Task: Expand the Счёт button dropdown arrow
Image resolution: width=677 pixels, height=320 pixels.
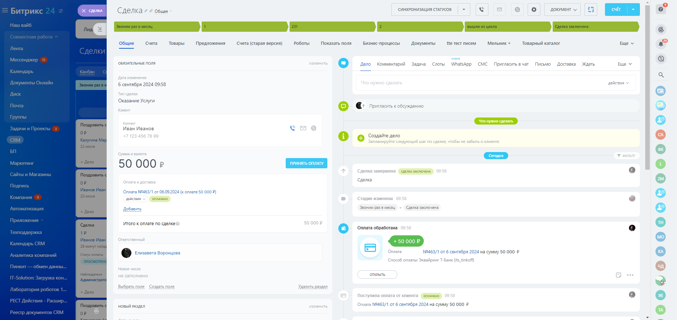Action: [x=633, y=10]
